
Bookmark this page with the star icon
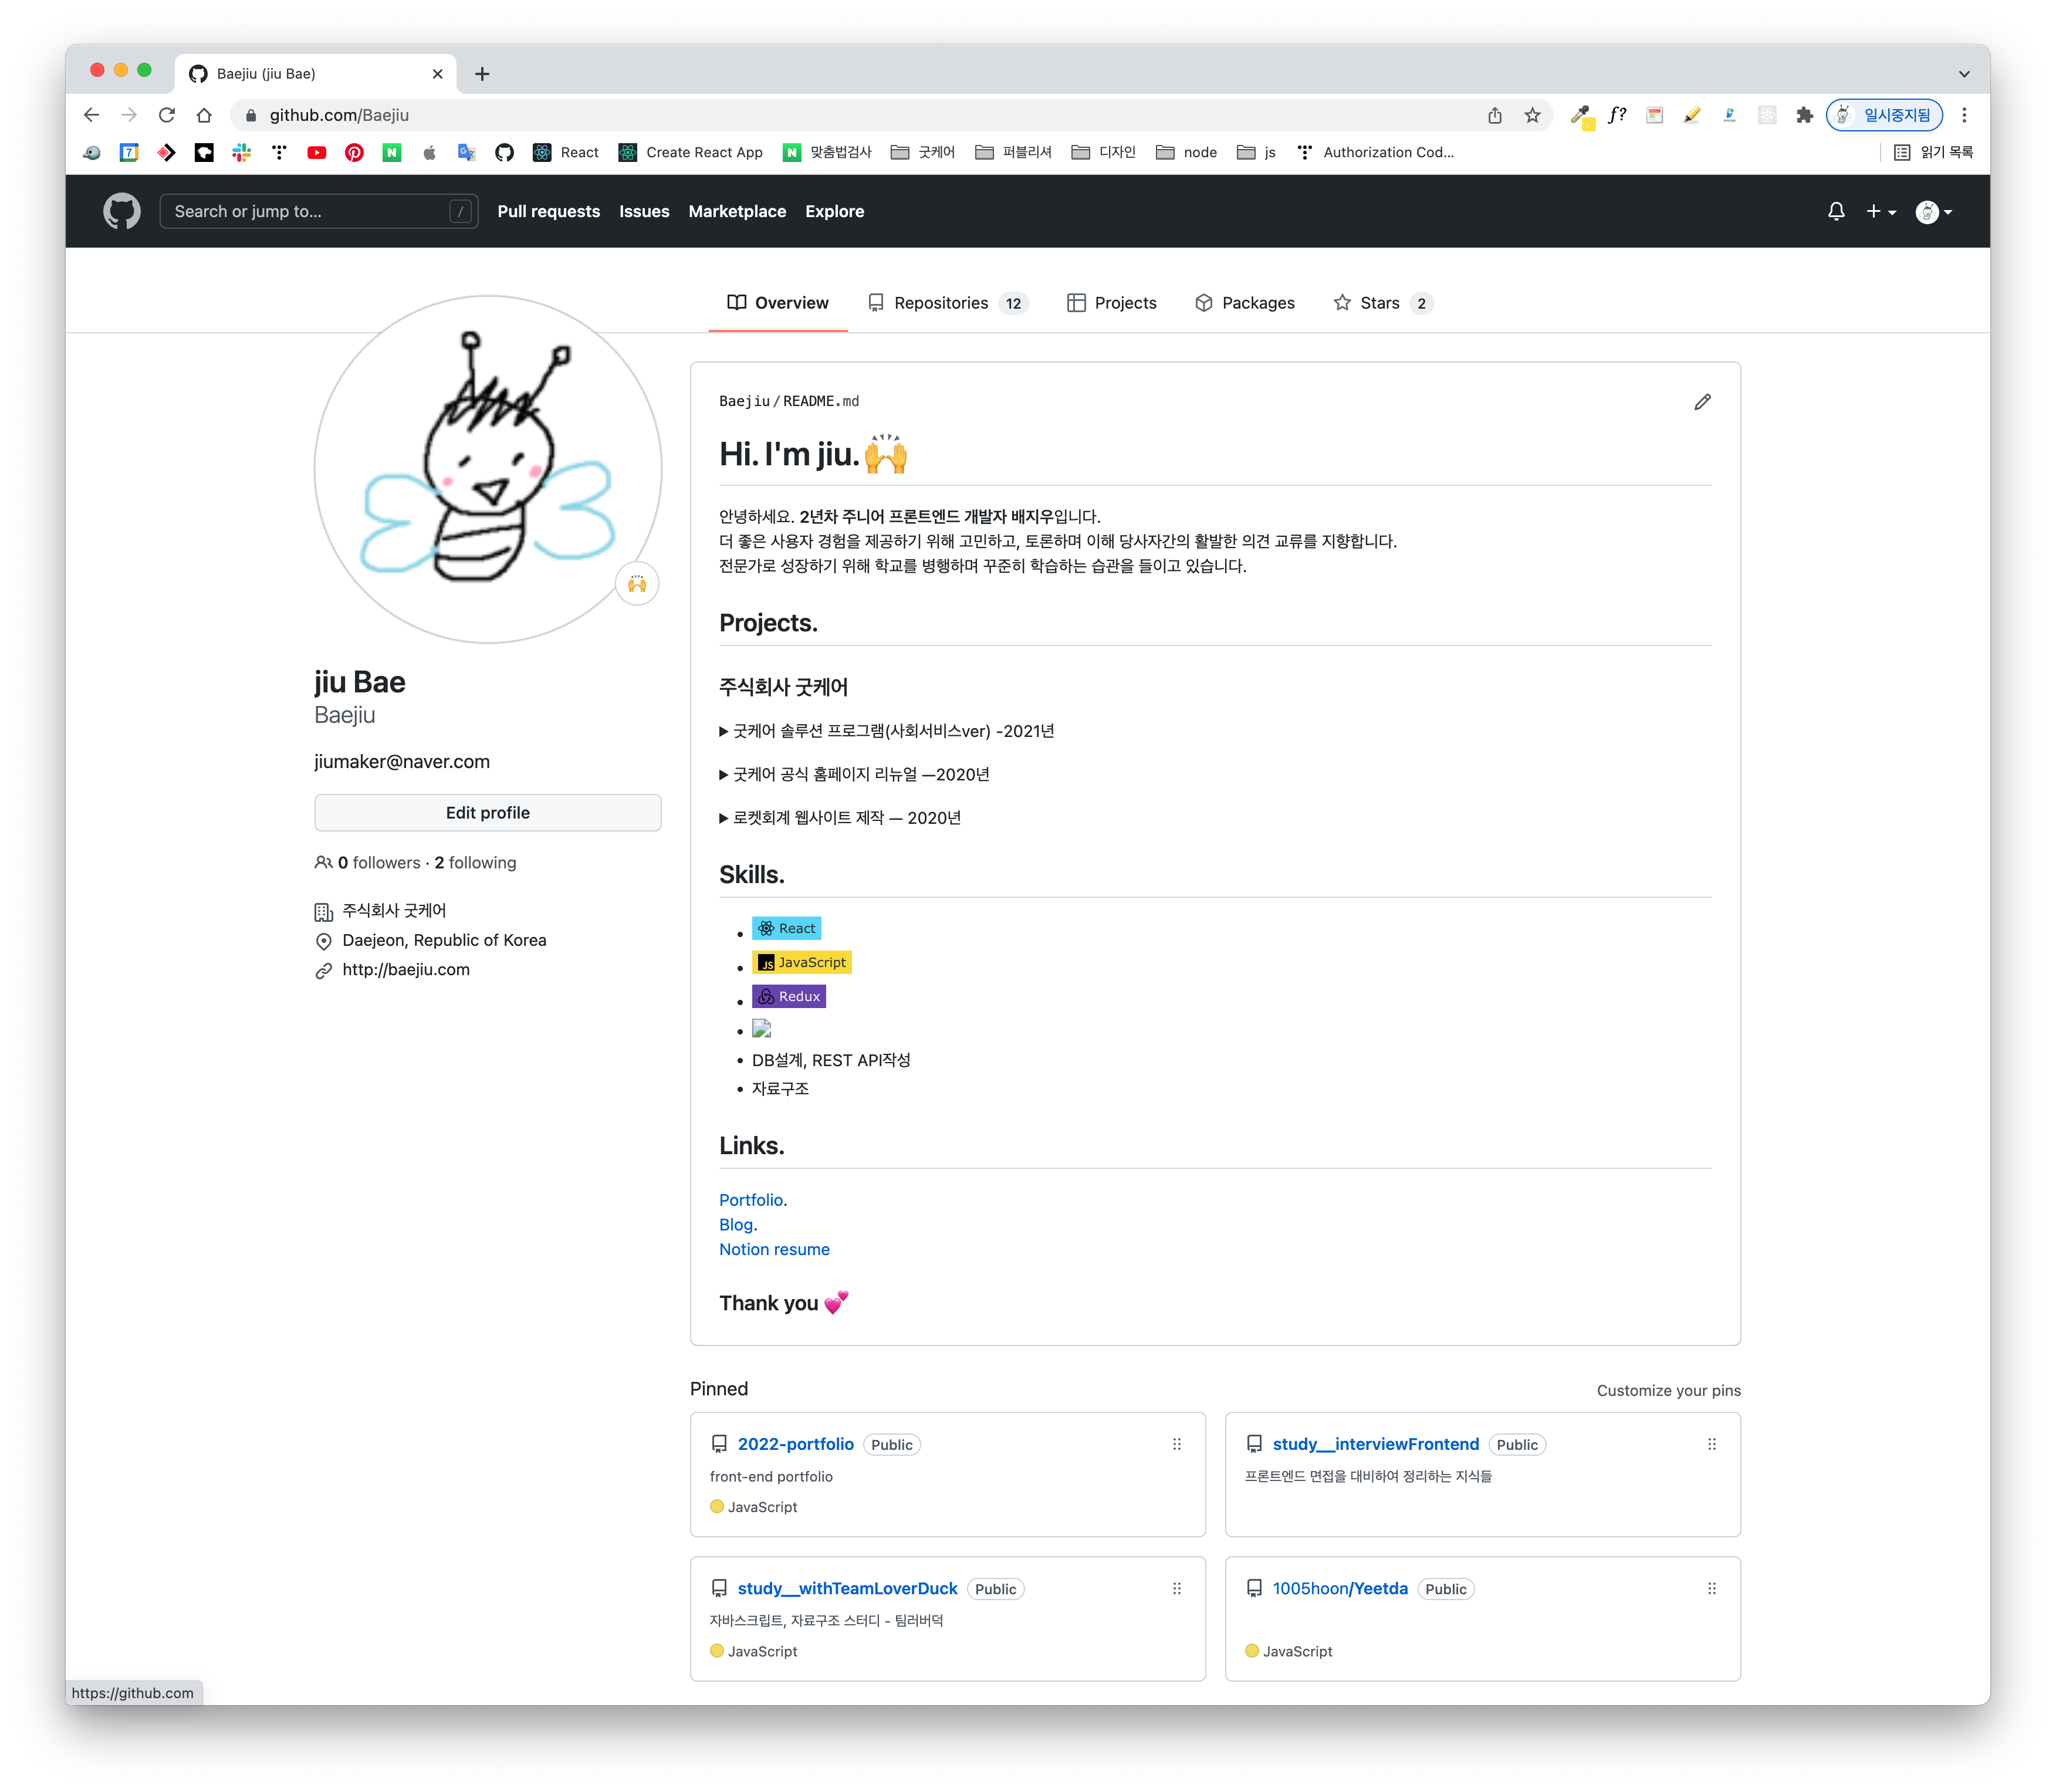click(1532, 115)
